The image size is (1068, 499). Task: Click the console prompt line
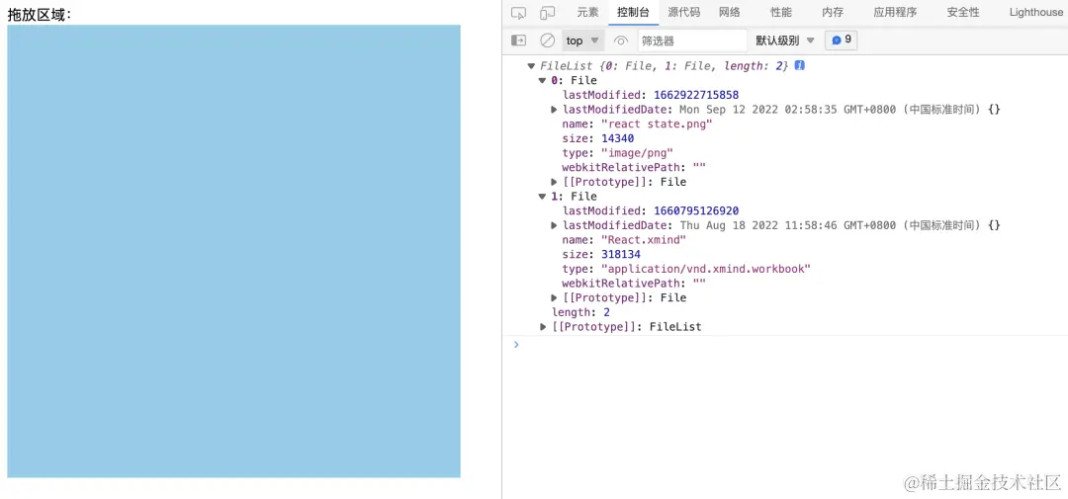coord(790,345)
